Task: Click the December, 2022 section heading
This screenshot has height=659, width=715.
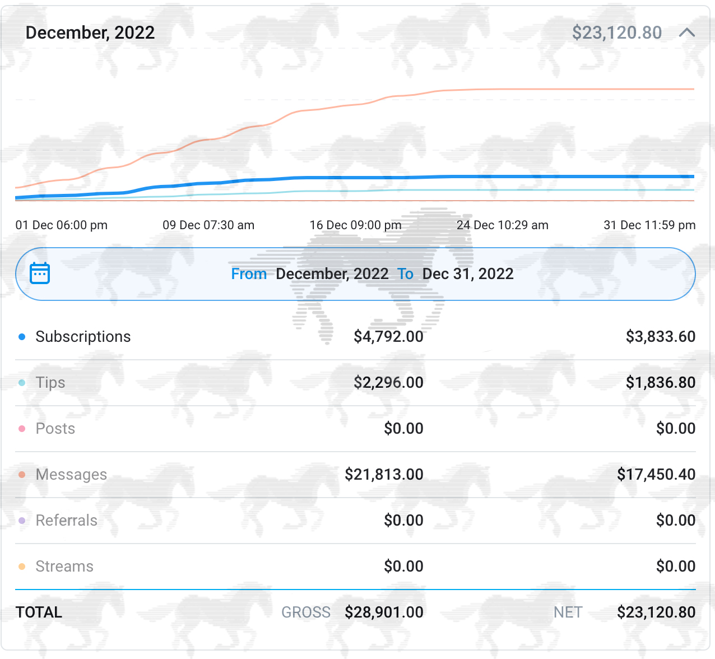Action: coord(90,33)
